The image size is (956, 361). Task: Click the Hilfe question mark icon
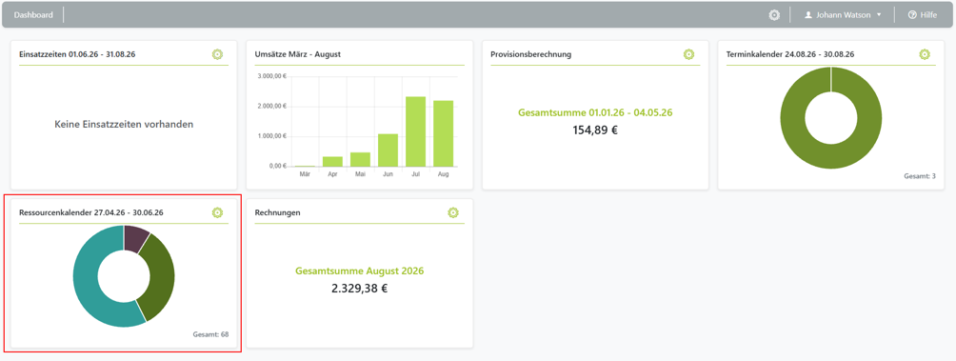pos(912,14)
